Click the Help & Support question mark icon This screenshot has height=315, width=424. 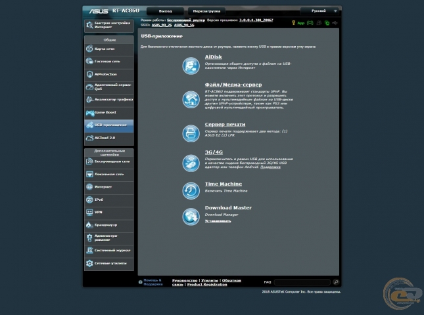[140, 282]
